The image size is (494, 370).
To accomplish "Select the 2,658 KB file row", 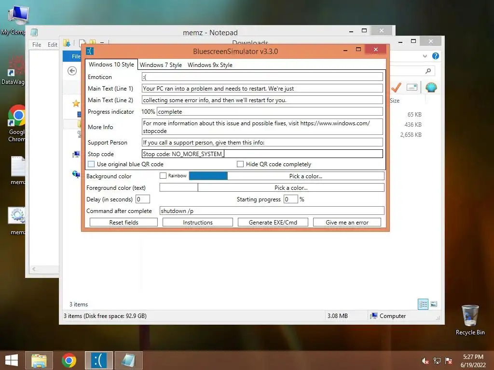I will point(411,135).
